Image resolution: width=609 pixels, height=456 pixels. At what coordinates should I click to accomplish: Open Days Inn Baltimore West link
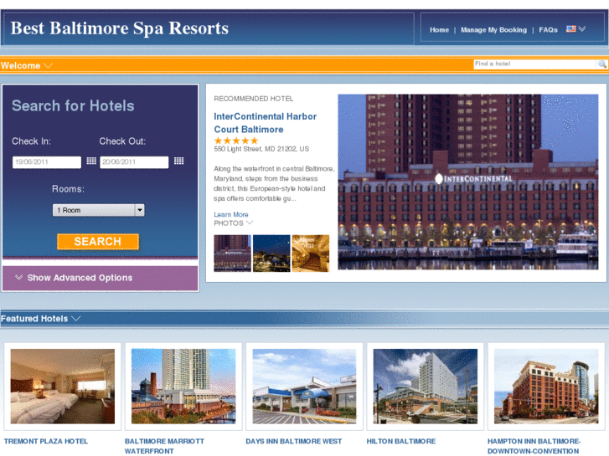tap(294, 441)
